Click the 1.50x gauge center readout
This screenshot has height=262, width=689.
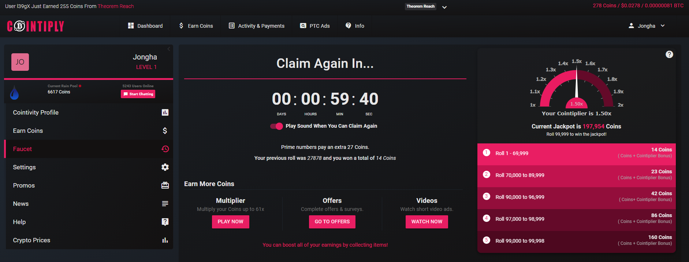click(x=577, y=104)
